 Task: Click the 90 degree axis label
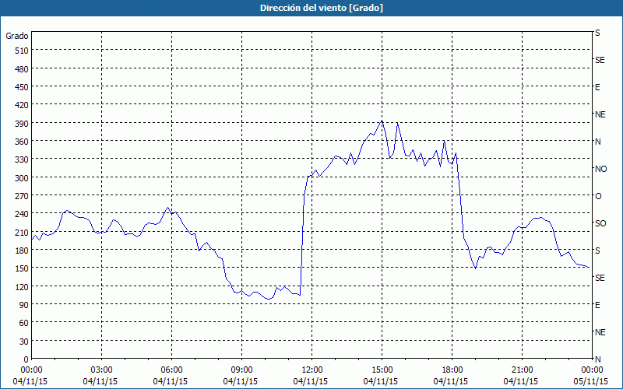point(24,305)
